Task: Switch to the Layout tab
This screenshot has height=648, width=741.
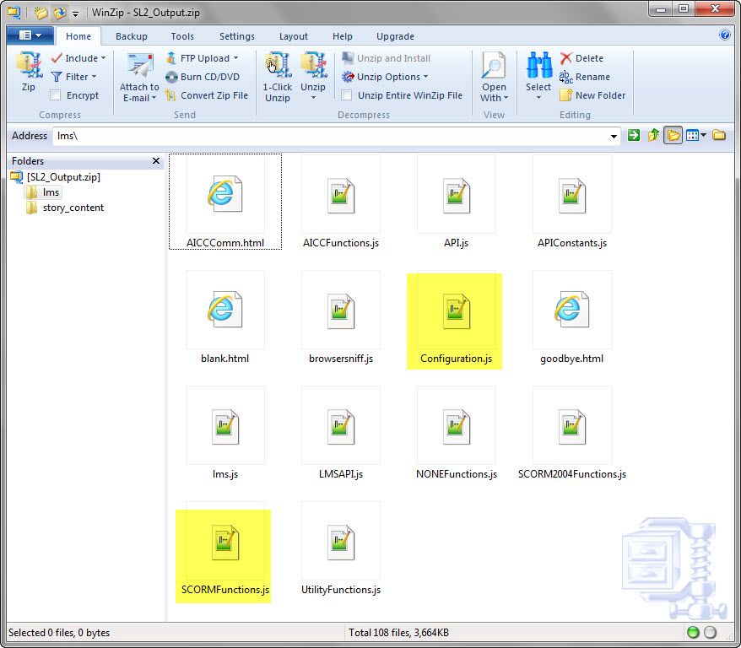Action: point(294,36)
